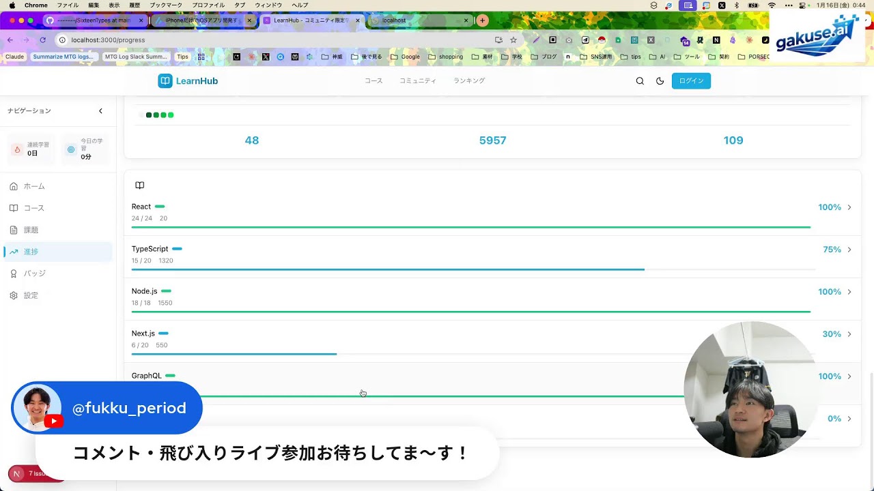This screenshot has height=491, width=874.
Task: Open the ランキング link in top navigation
Action: pyautogui.click(x=469, y=80)
